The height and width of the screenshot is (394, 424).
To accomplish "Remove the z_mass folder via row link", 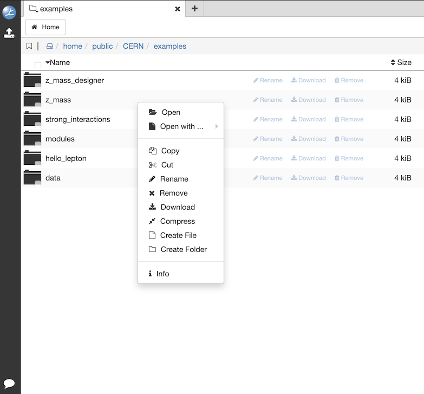I will (x=349, y=100).
